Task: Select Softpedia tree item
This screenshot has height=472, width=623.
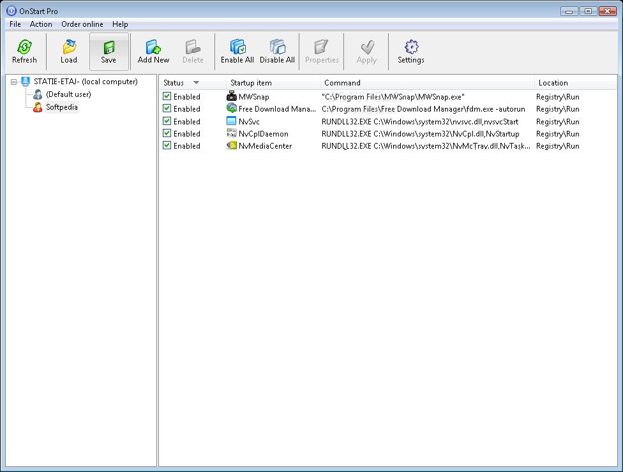Action: 62,107
